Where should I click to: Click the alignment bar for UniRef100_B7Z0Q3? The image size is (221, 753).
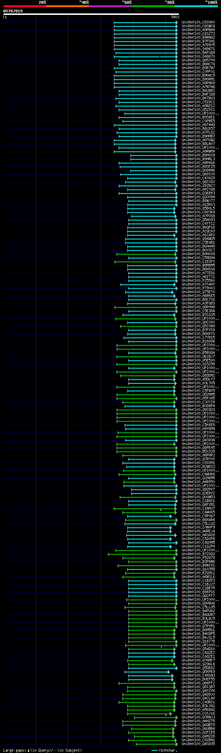tap(142, 554)
